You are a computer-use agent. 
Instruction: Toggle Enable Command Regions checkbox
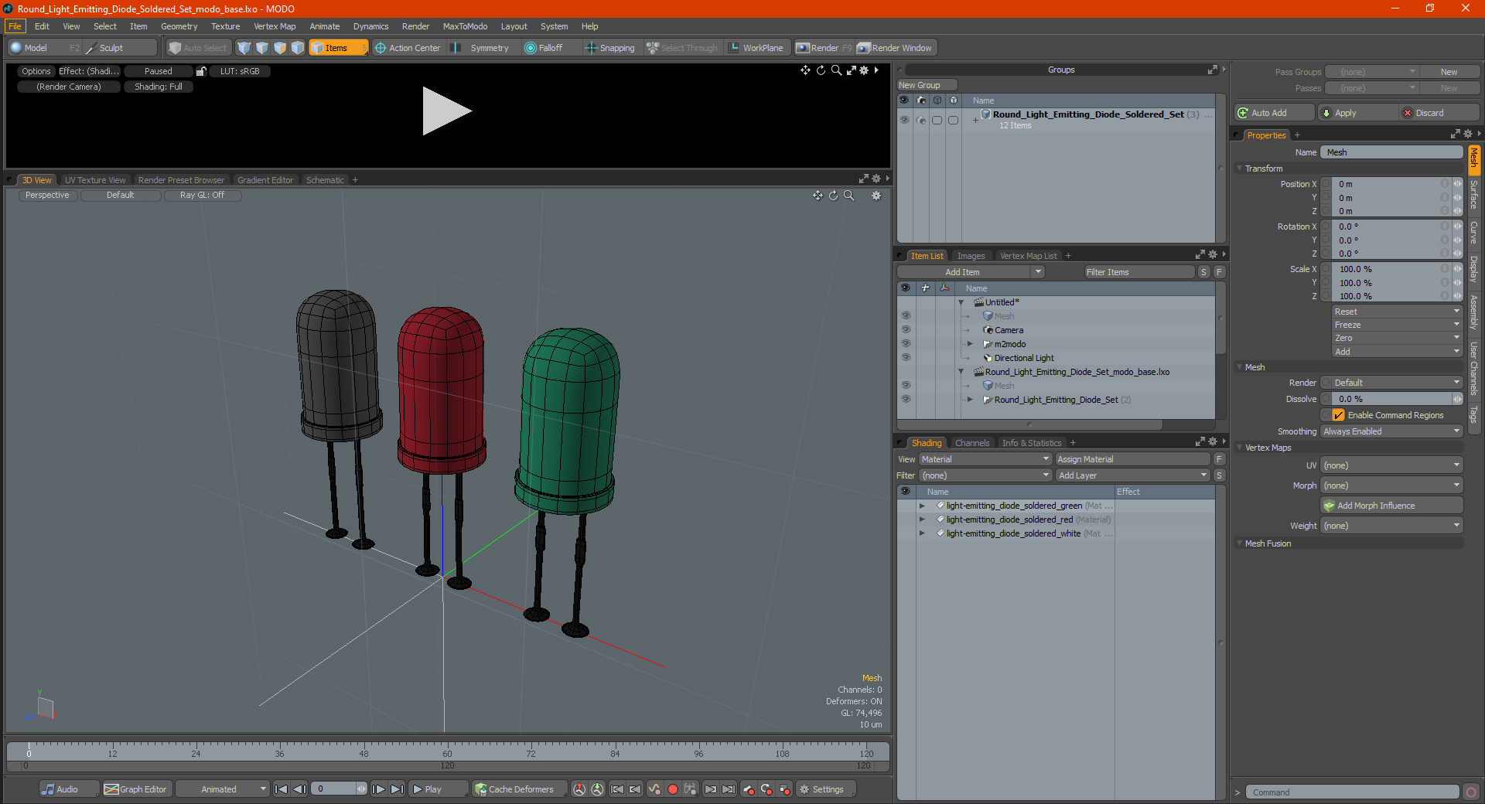click(x=1338, y=415)
